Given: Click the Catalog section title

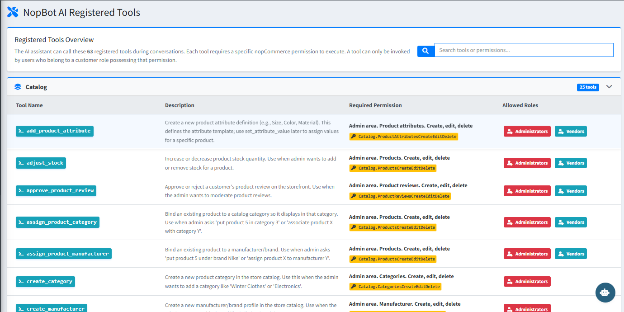Looking at the screenshot, I should [36, 87].
